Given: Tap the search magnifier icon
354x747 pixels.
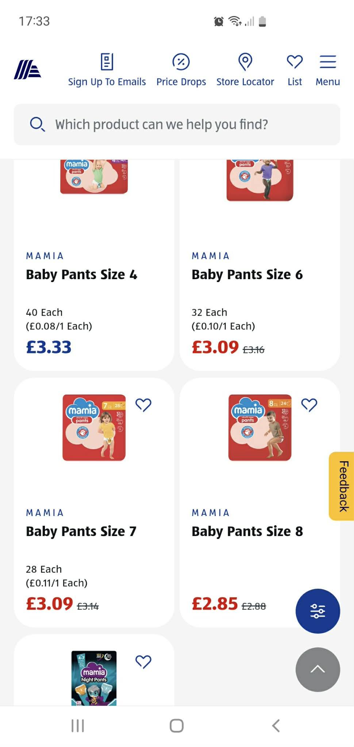Looking at the screenshot, I should click(x=37, y=124).
